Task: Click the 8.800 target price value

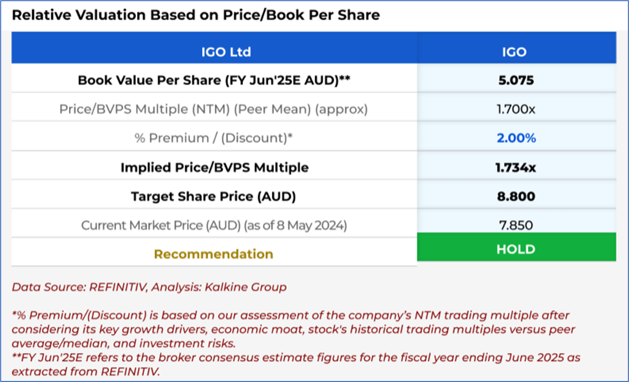Action: (515, 196)
